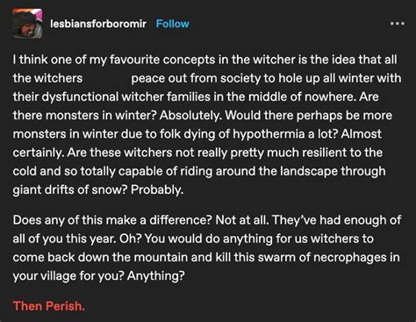Open the post options three-dot menu
416x322 pixels.
[x=398, y=24]
